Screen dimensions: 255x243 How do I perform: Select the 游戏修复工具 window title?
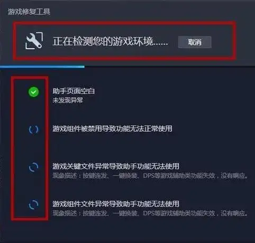pyautogui.click(x=29, y=12)
